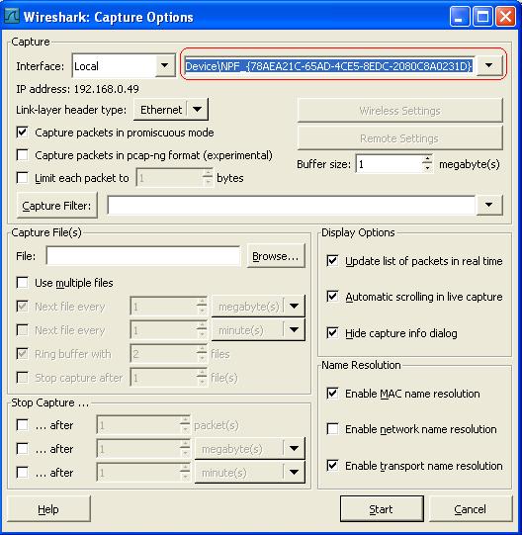Screen dimensions: 522x535
Task: Toggle Enable transport name resolution
Action: point(332,466)
